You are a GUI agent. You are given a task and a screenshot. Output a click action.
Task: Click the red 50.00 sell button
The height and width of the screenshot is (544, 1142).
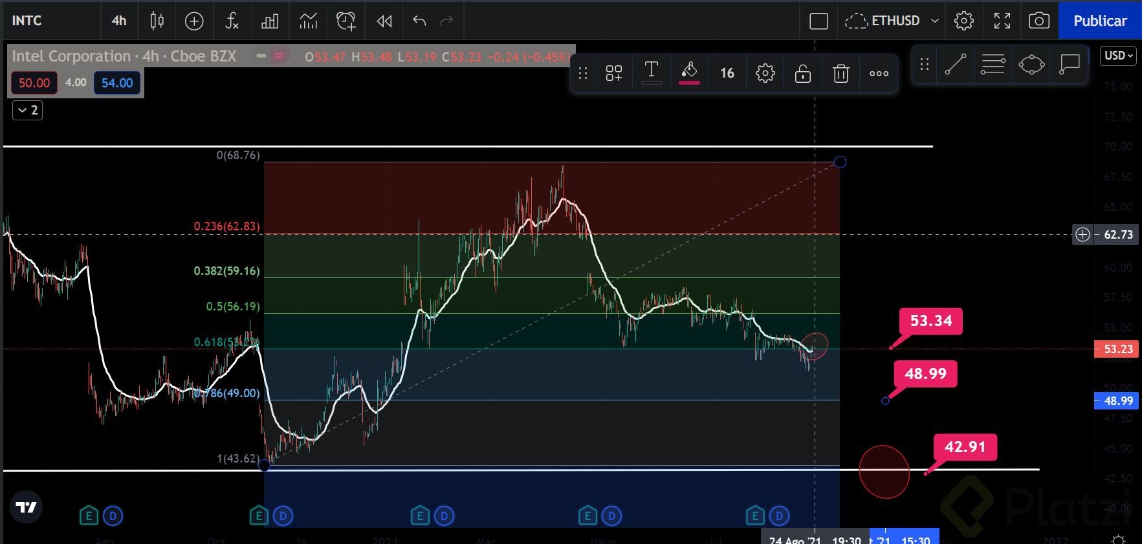point(34,83)
